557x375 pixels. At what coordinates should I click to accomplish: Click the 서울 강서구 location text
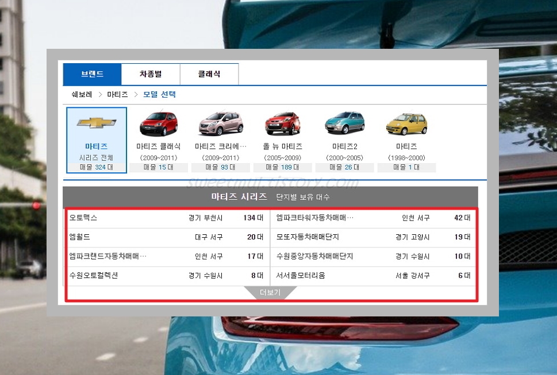point(412,275)
